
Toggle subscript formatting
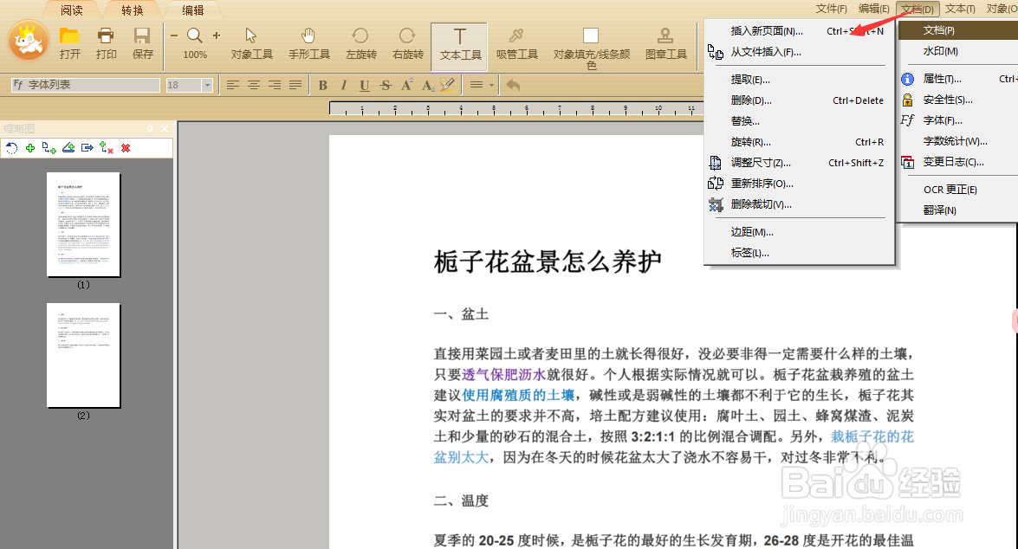428,85
